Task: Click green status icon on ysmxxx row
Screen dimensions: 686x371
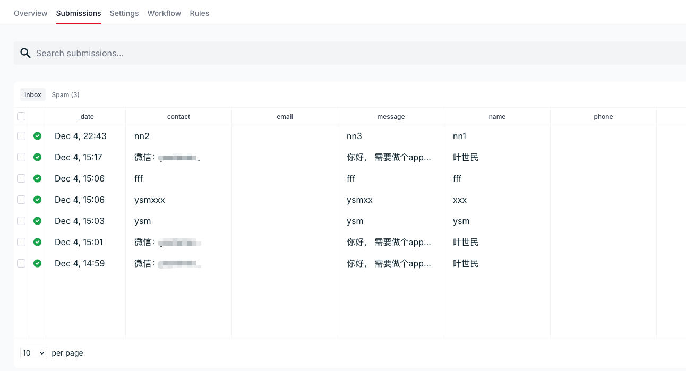Action: click(x=37, y=200)
